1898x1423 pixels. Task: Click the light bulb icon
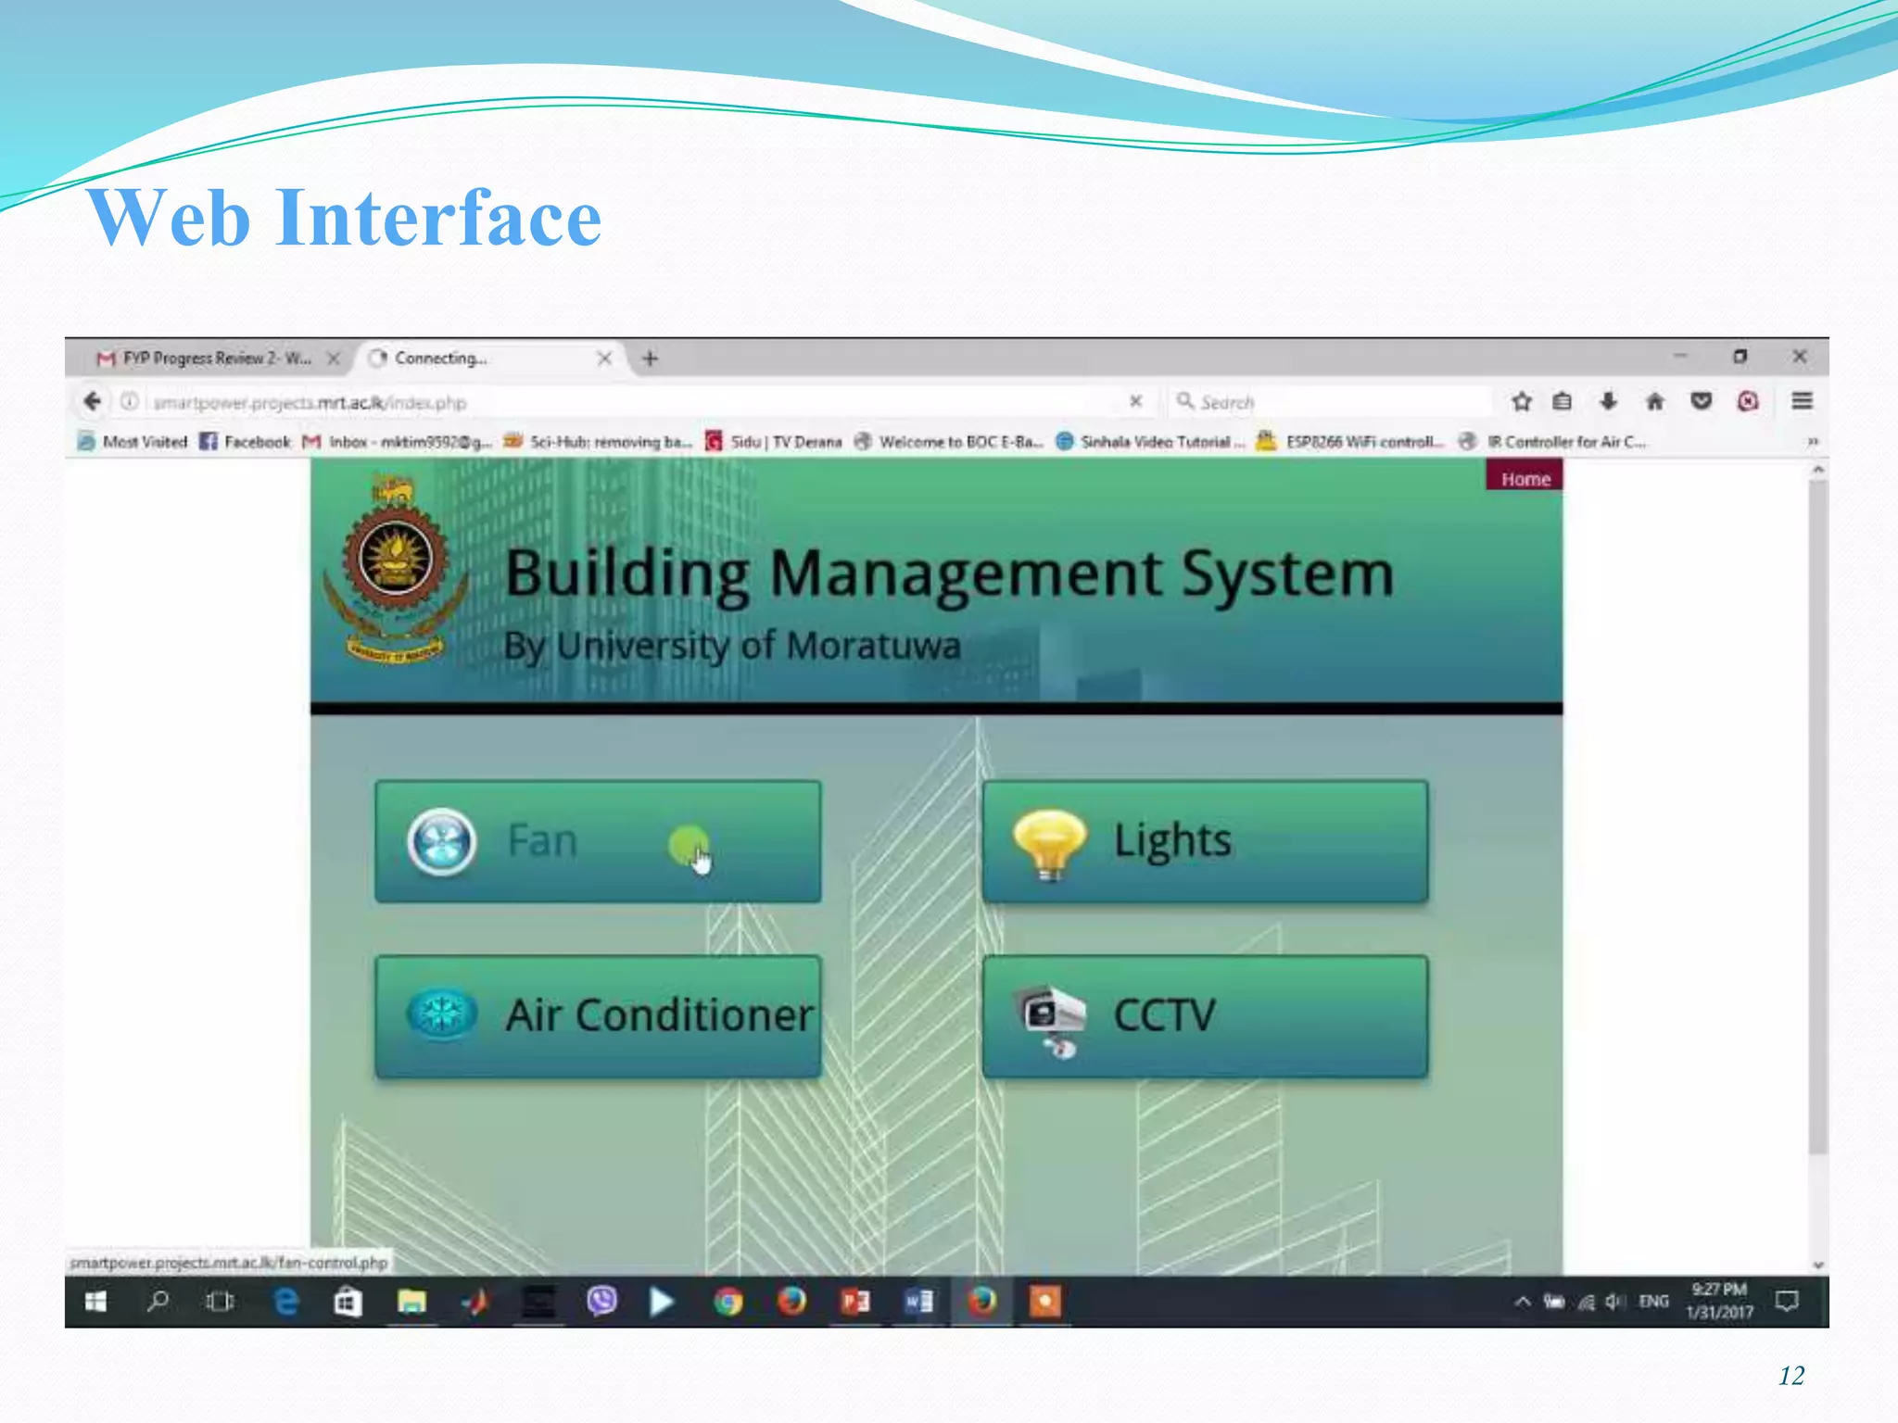tap(1049, 843)
